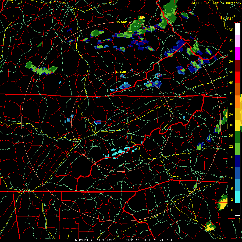Click the 30 legend value
This screenshot has width=242, height=242.
[x=231, y=125]
